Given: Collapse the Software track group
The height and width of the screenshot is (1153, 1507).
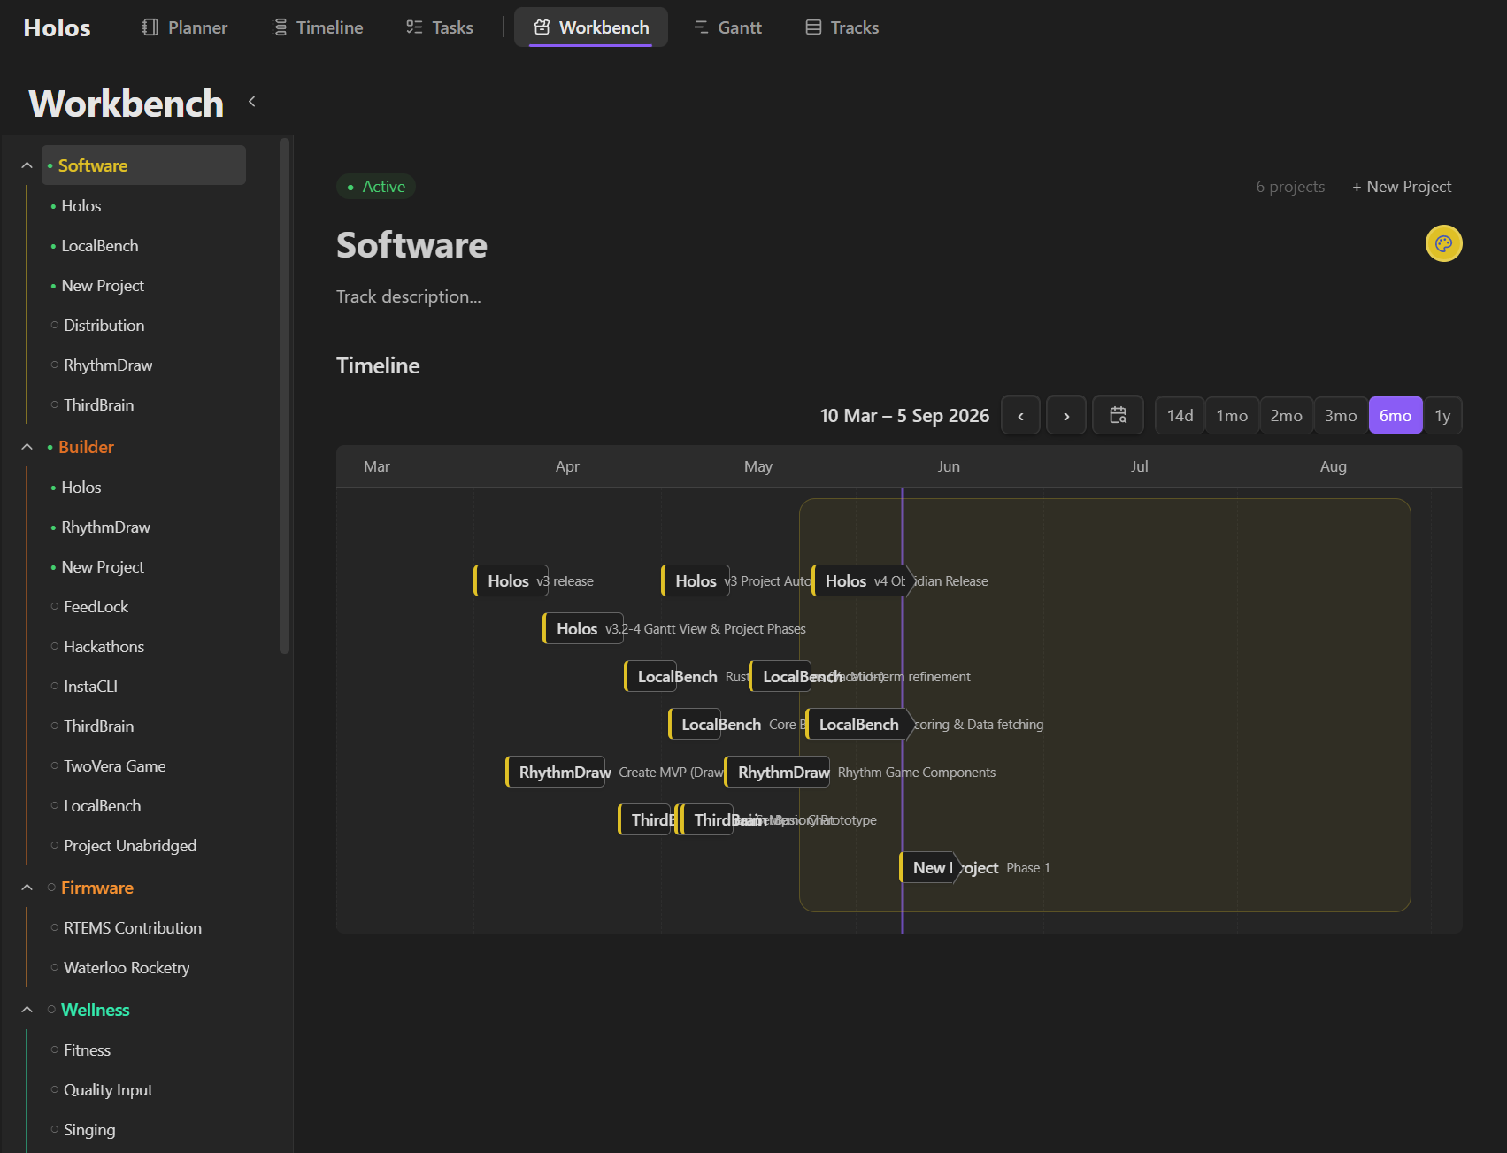Looking at the screenshot, I should (x=27, y=165).
